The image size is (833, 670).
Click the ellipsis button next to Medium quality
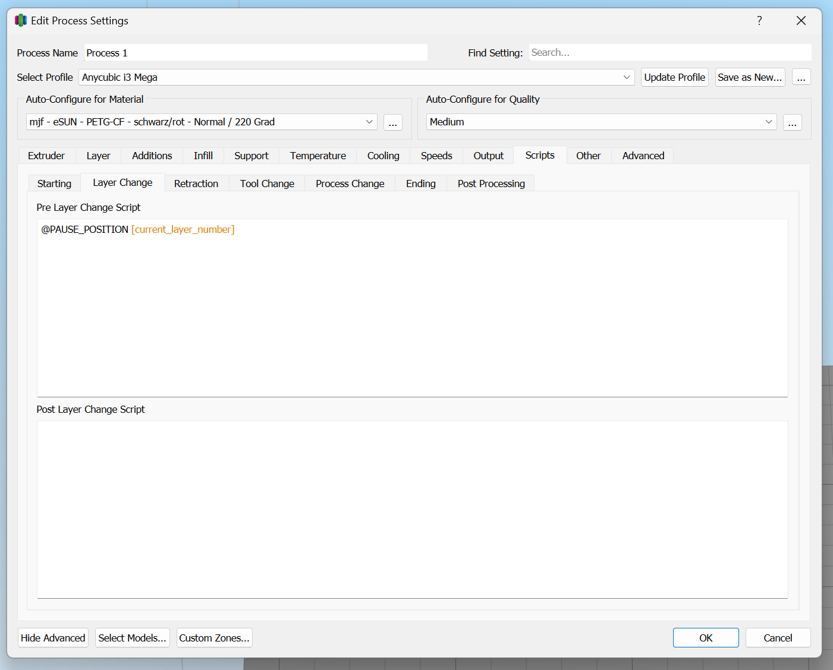click(x=793, y=122)
